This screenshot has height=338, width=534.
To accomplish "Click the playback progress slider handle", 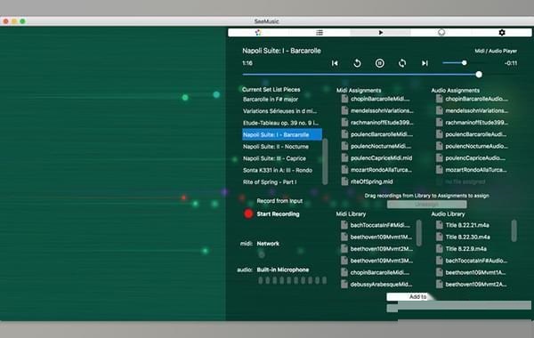I will 479,75.
